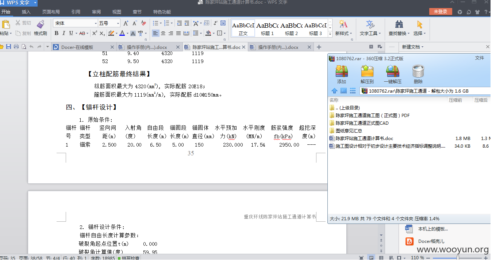Click the Copy (复制) button
492x260 pixels.
(x=23, y=33)
